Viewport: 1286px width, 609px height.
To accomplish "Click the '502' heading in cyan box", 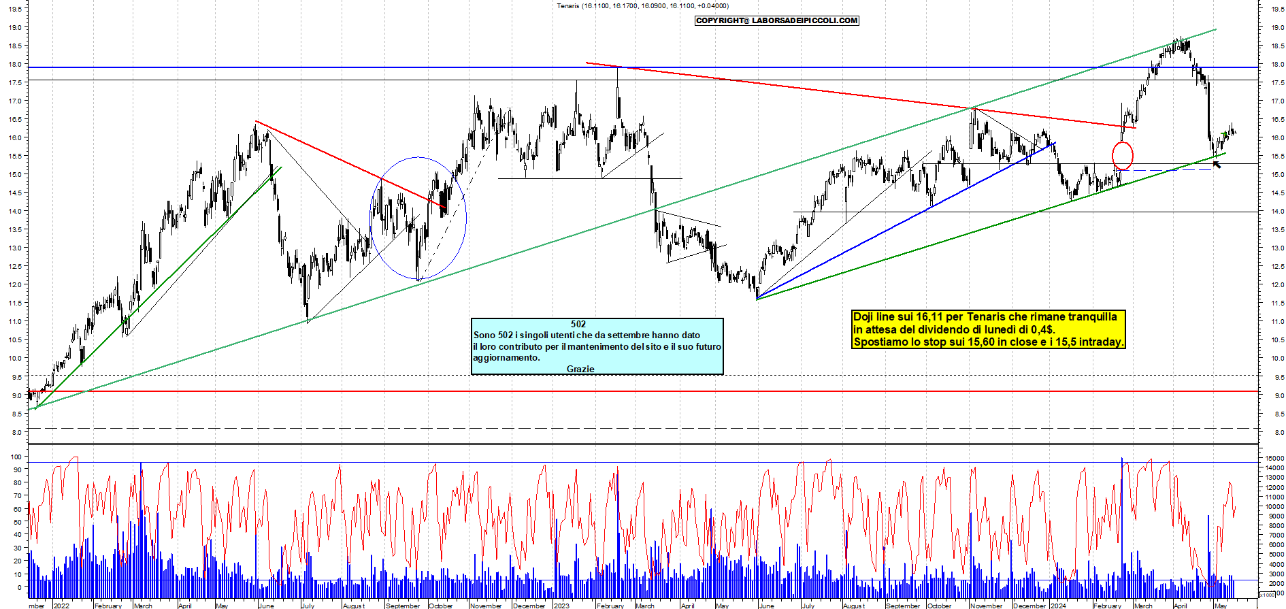I will [578, 325].
